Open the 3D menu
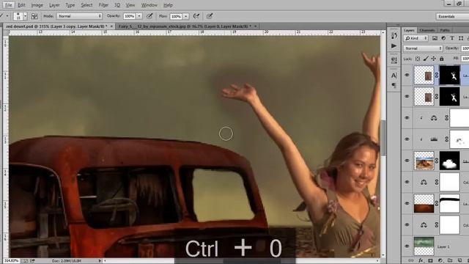The width and height of the screenshot is (469, 264). (117, 5)
